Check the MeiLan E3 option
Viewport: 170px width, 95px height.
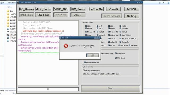click(129, 45)
